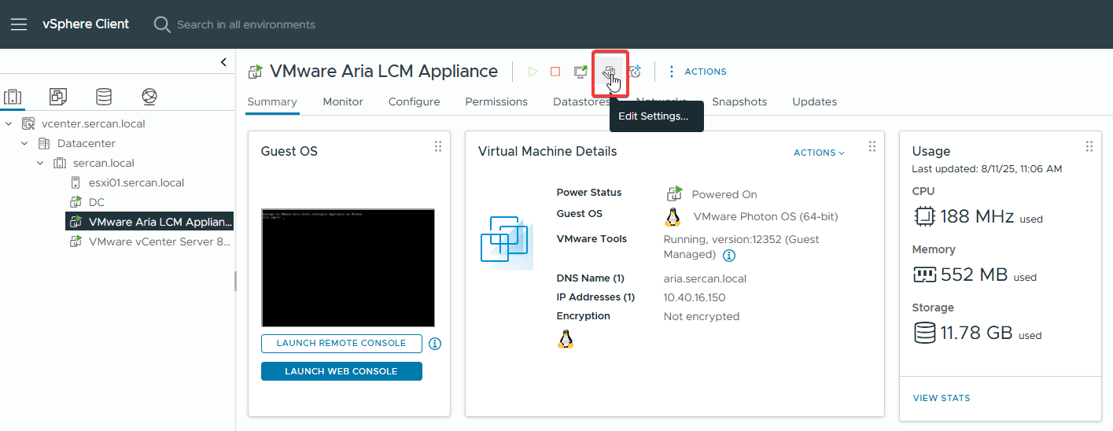Click the 11.78 GB storage usage value
The height and width of the screenshot is (431, 1113).
tap(976, 333)
